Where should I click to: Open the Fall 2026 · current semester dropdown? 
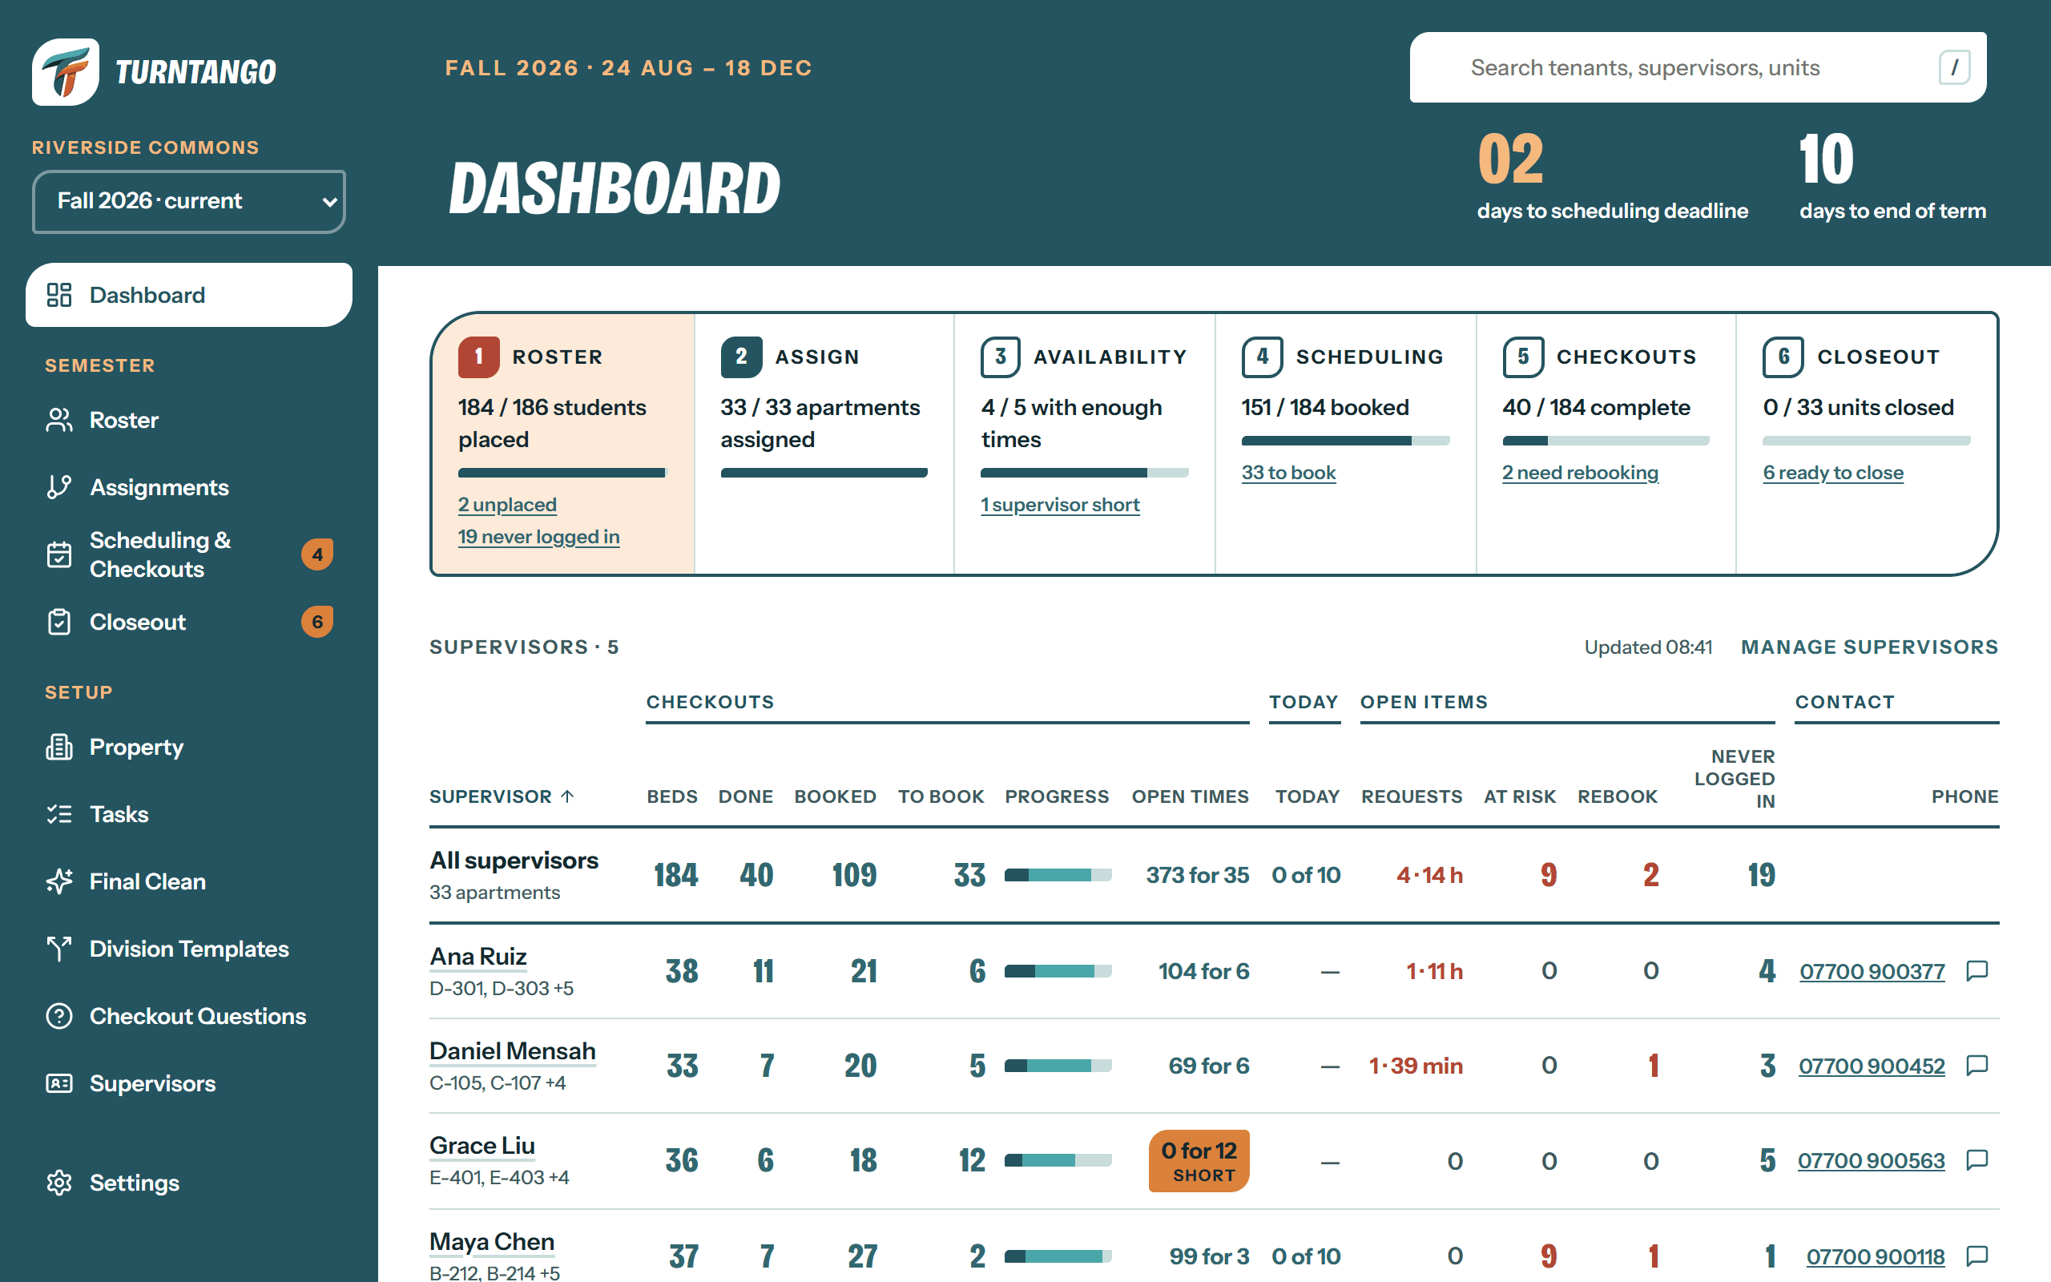[x=189, y=201]
